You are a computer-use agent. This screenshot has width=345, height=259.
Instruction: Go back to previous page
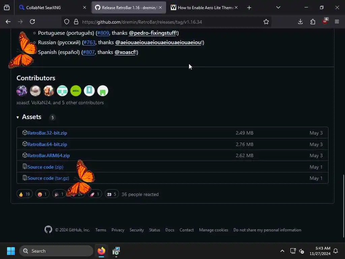(8, 22)
